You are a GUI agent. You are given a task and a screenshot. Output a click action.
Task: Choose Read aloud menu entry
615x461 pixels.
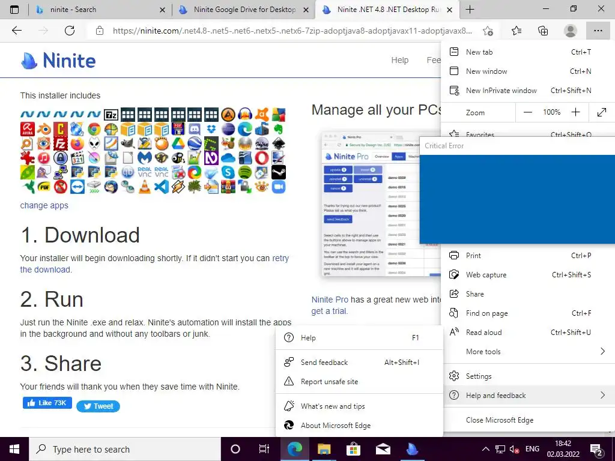pyautogui.click(x=528, y=333)
